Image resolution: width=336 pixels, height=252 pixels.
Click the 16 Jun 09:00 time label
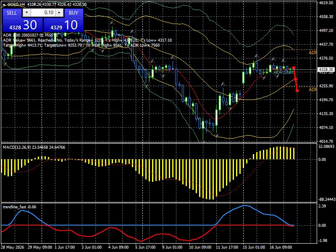(x=281, y=247)
